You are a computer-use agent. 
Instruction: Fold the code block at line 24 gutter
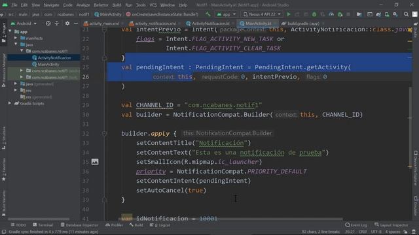point(105,58)
